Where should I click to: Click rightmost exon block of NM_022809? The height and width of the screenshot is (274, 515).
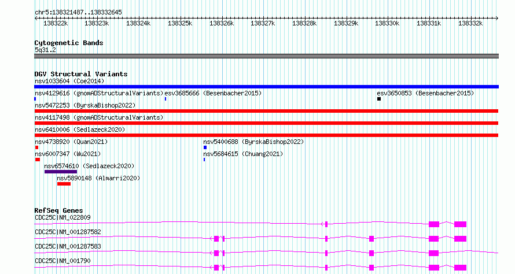460,224
